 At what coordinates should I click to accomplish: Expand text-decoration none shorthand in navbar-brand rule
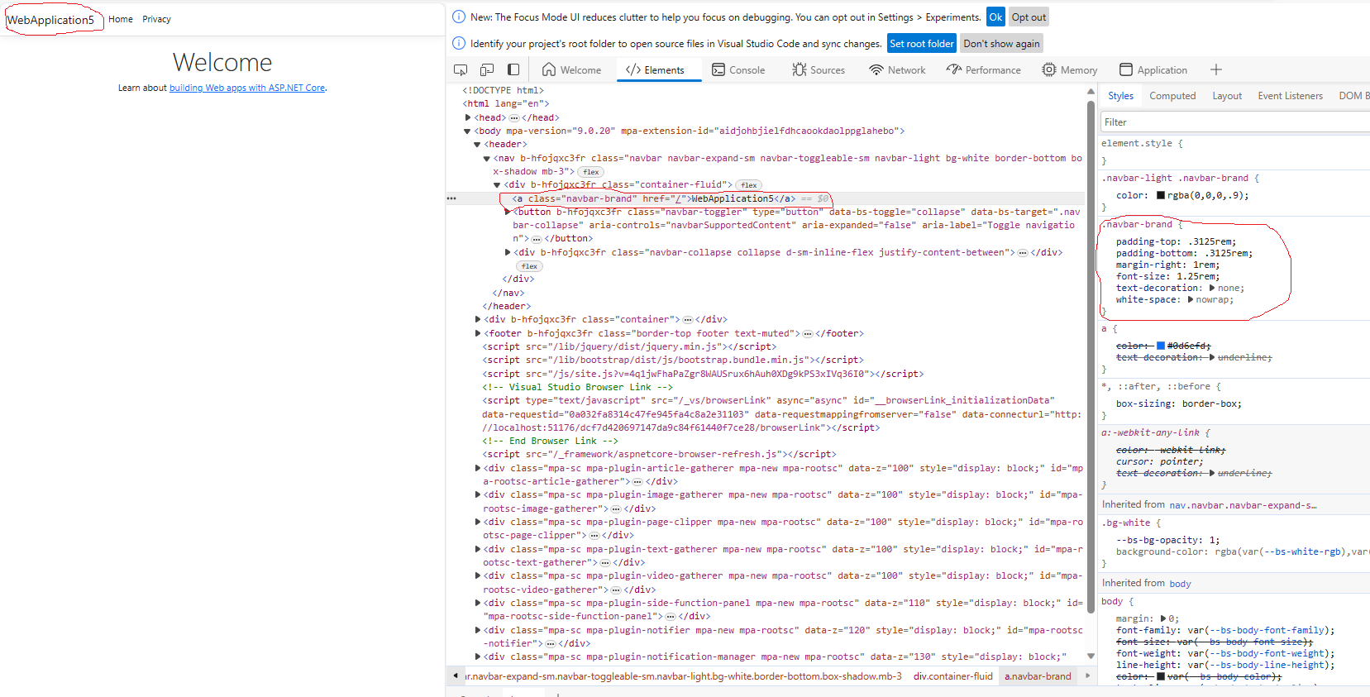click(1212, 288)
